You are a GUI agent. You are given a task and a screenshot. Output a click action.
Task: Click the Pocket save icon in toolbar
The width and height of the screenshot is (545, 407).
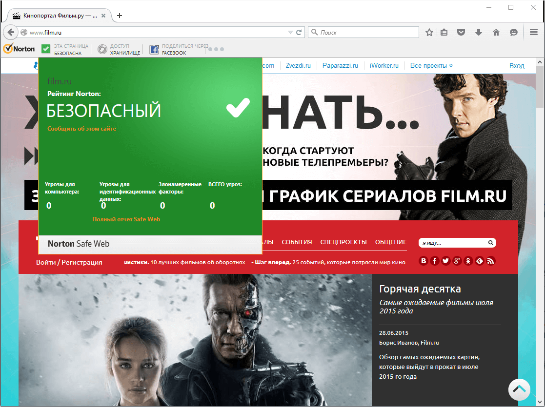[x=461, y=32]
